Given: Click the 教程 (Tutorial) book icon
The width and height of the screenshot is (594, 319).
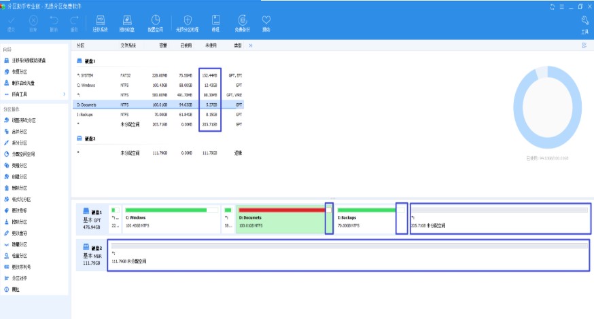Looking at the screenshot, I should pyautogui.click(x=215, y=23).
